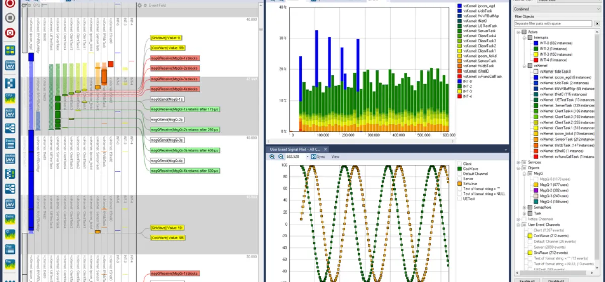The image size is (605, 282).
Task: Click the stop recording icon in left sidebar
Action: point(10,17)
